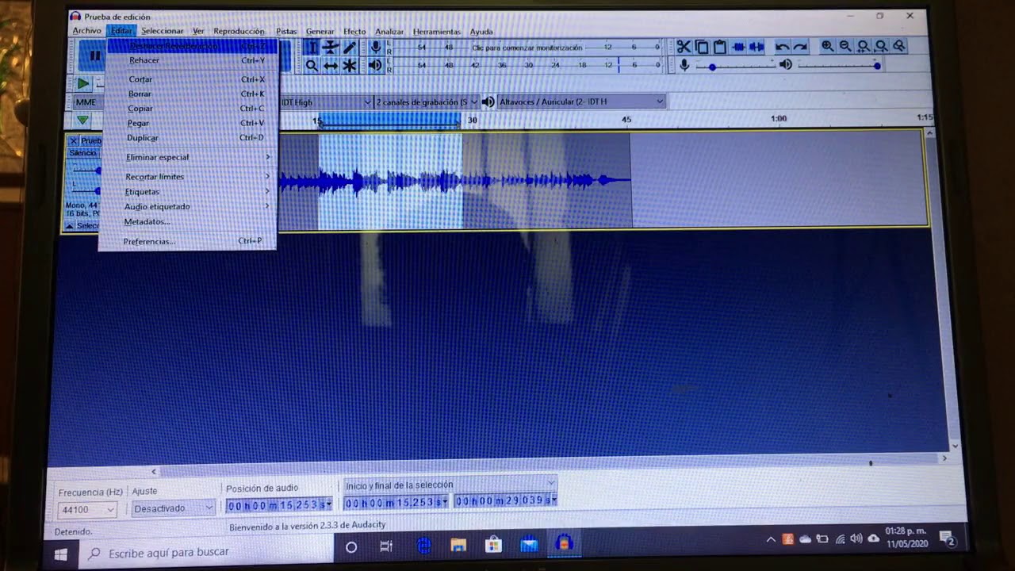
Task: Open the Archivo menu
Action: pyautogui.click(x=86, y=31)
